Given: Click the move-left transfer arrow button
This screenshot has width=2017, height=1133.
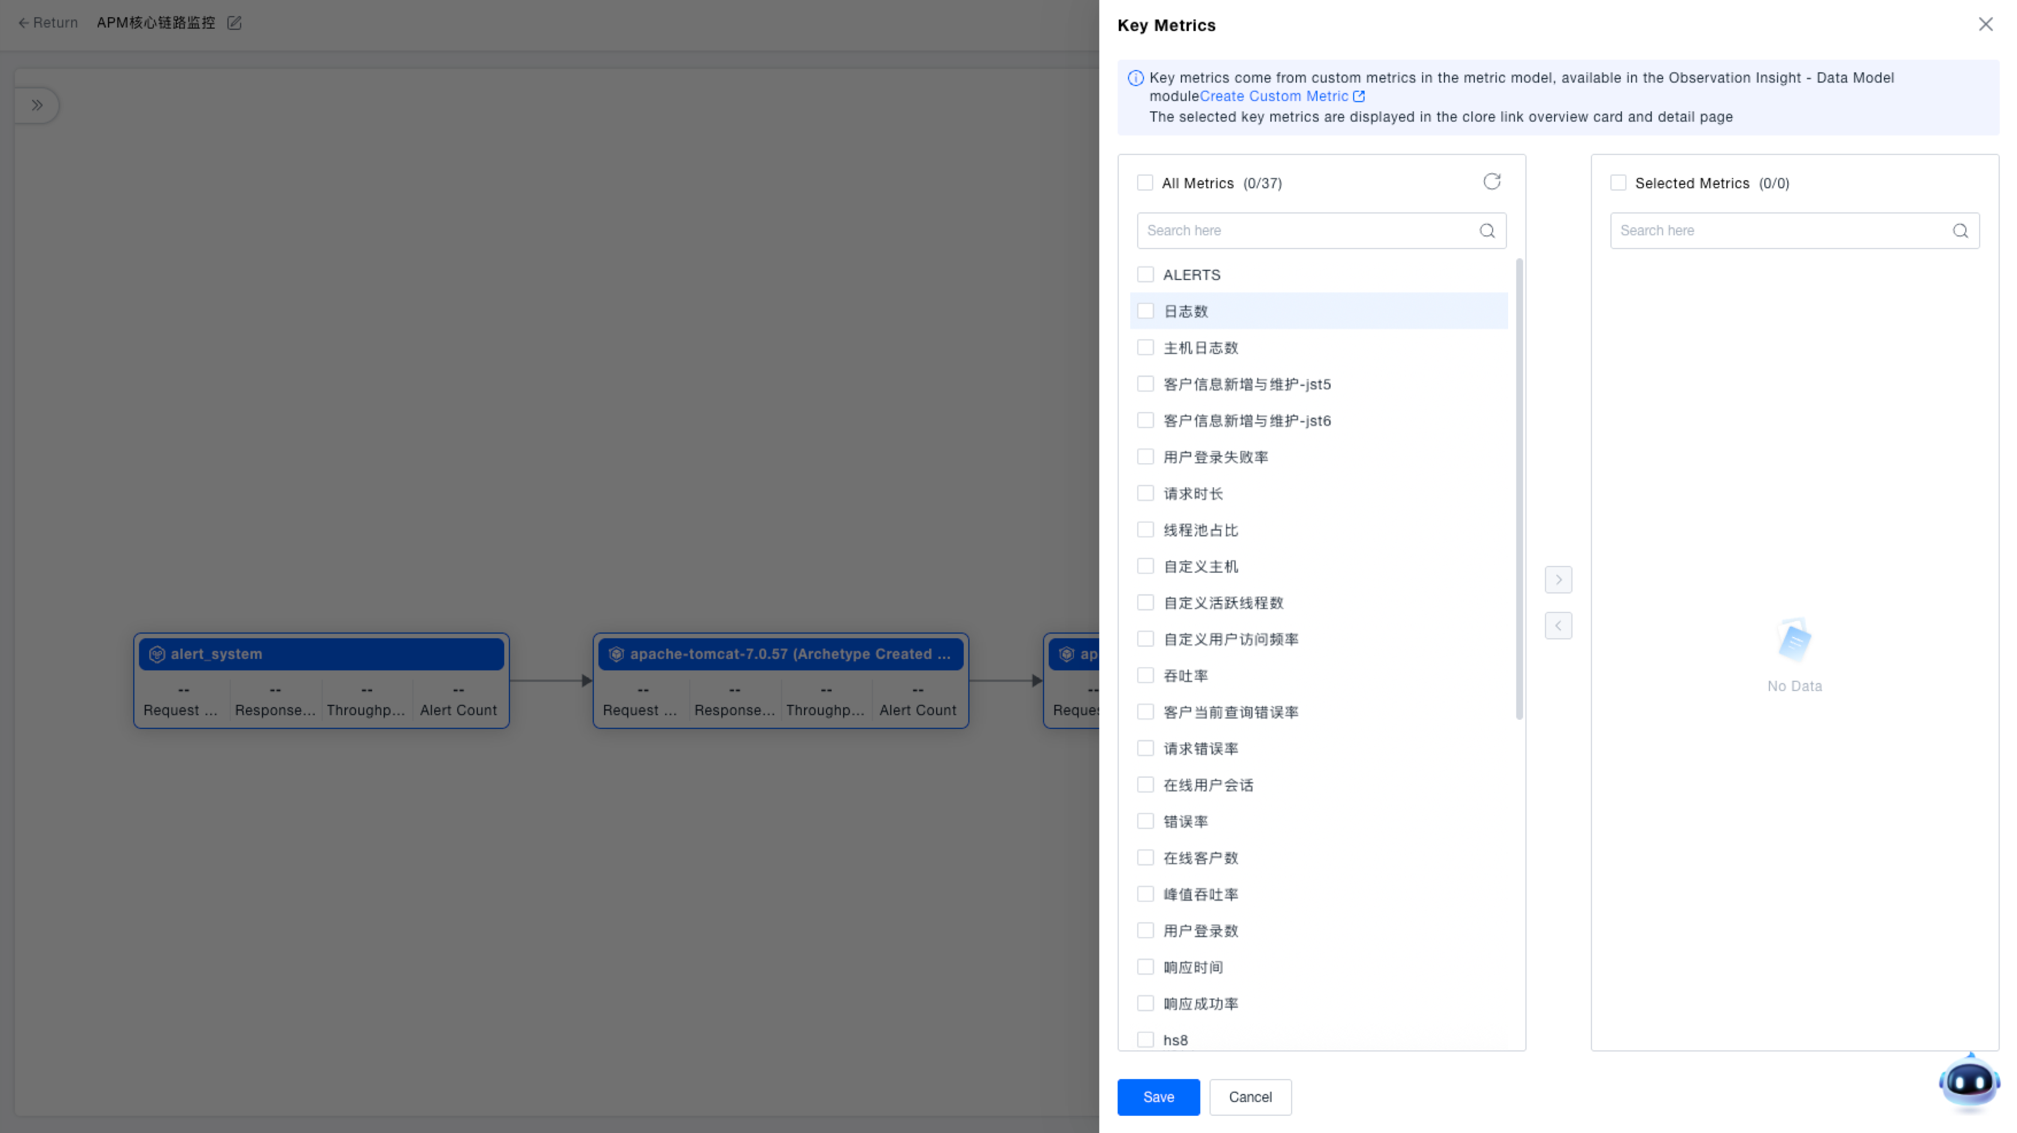Looking at the screenshot, I should coord(1558,626).
